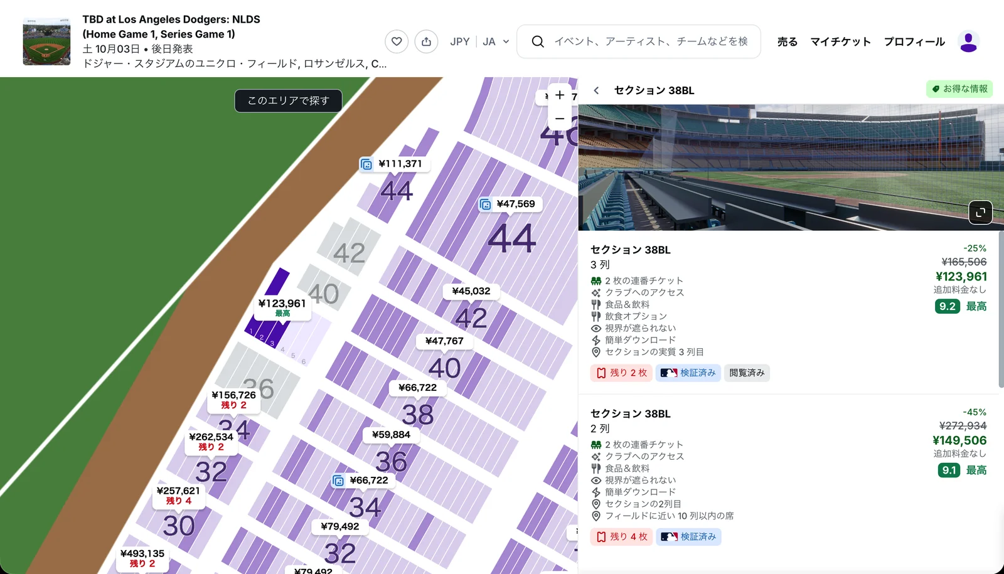Click the お得な情報 badge
This screenshot has width=1004, height=574.
pos(959,89)
